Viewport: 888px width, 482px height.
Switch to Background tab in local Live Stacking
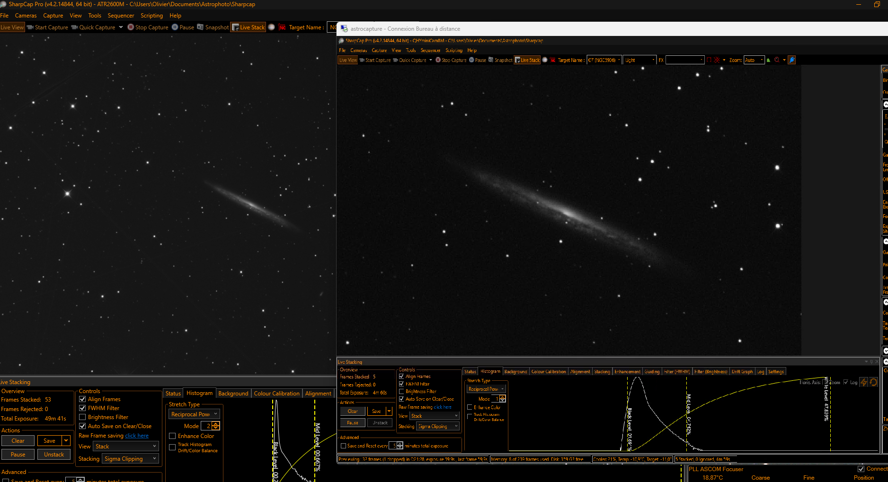coord(233,394)
